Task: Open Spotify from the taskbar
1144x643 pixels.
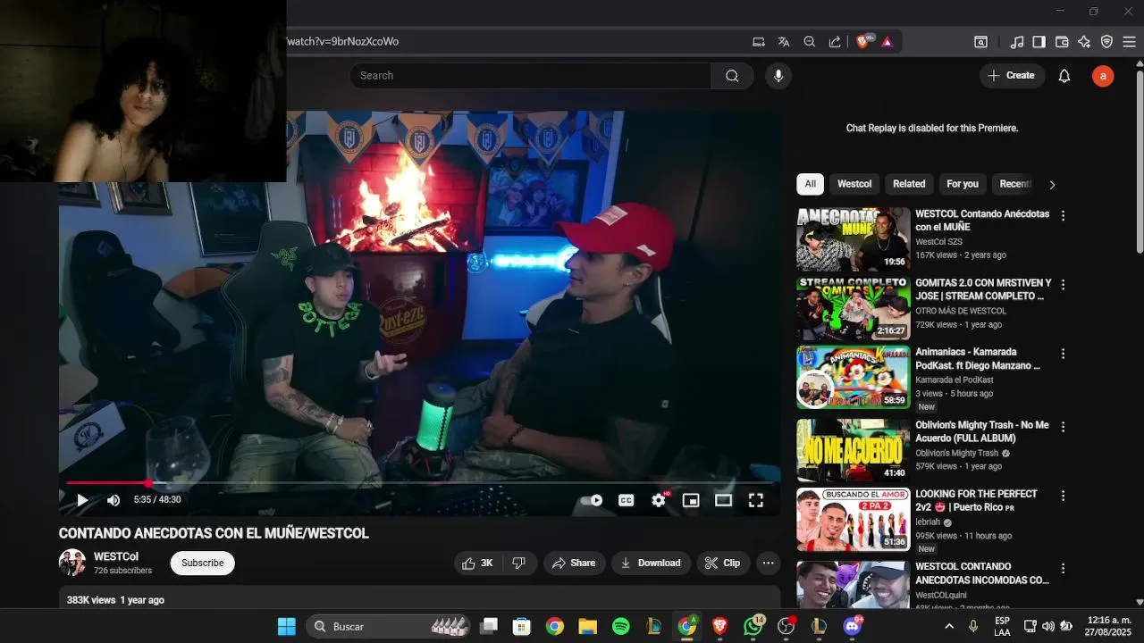Action: [x=621, y=626]
